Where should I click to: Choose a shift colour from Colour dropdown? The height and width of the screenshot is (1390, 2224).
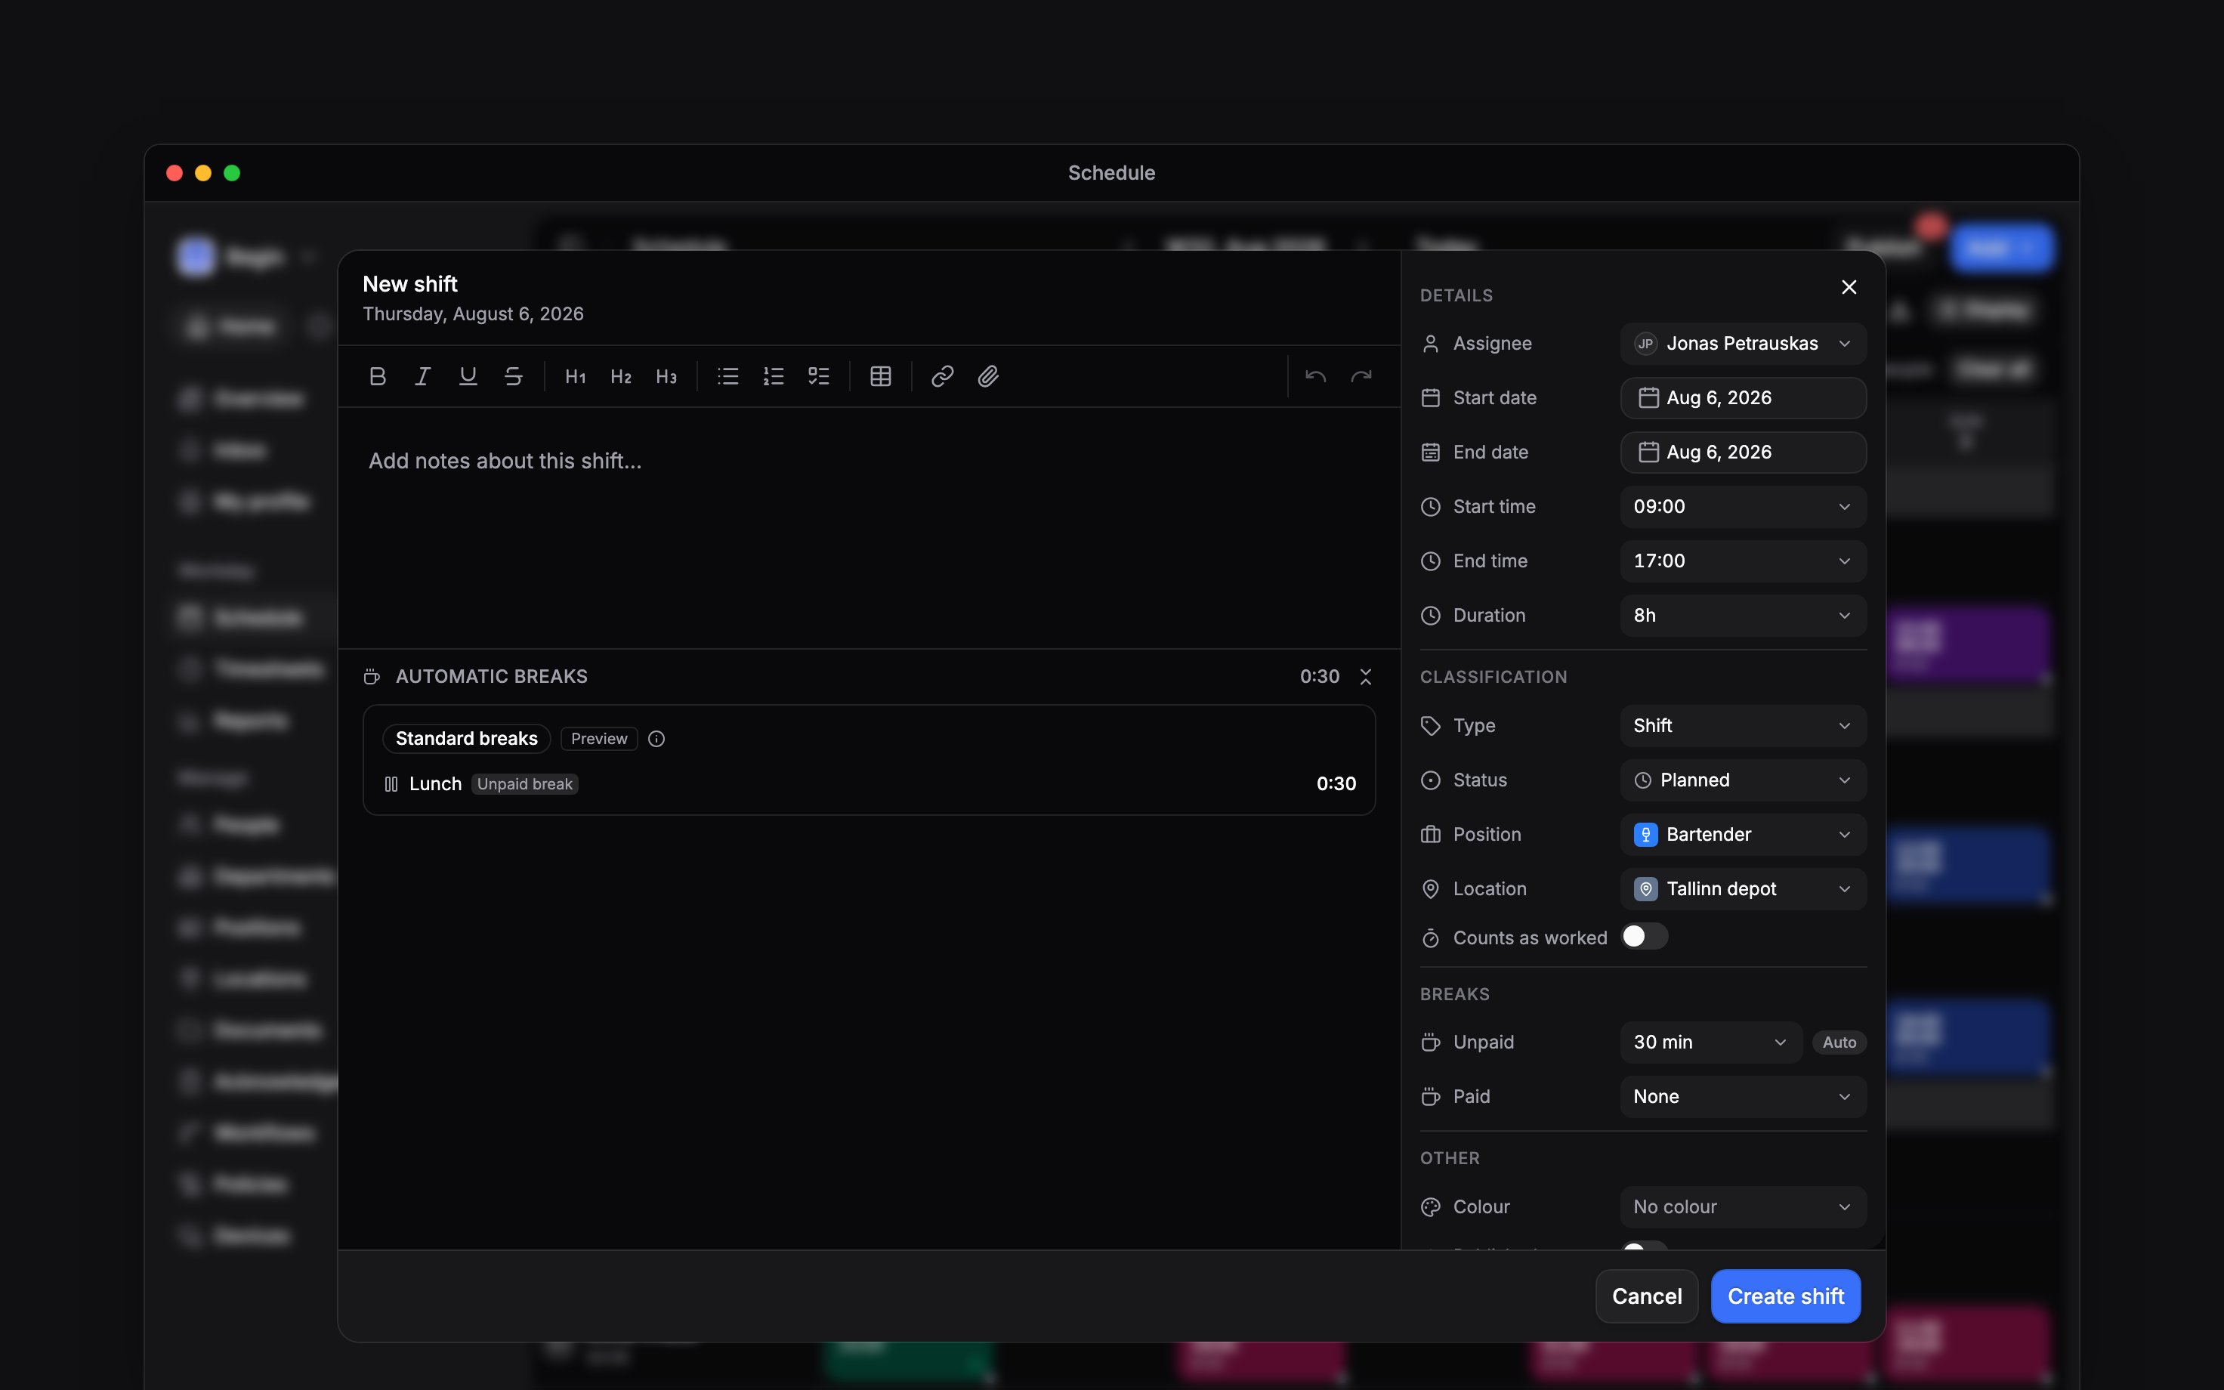(x=1743, y=1206)
